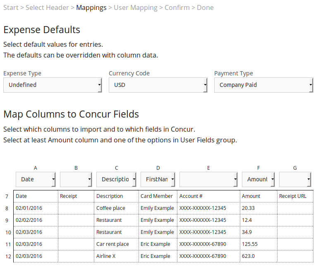Open the empty column G mapping dropdown
Viewport: 318px width, 267px height.
(295, 180)
